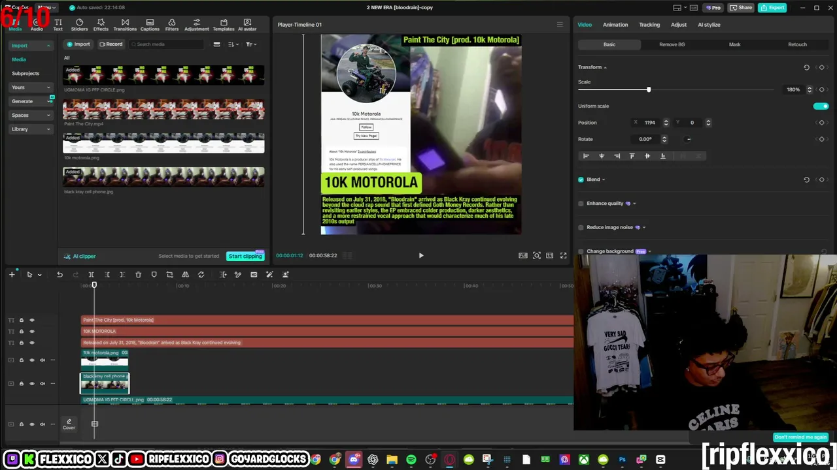Lock the 10k motorola.png video track
Image resolution: width=837 pixels, height=470 pixels.
[21, 360]
